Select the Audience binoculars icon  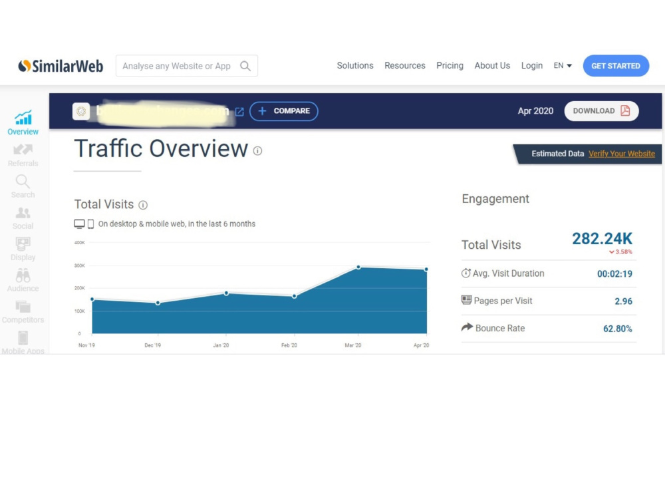click(23, 276)
